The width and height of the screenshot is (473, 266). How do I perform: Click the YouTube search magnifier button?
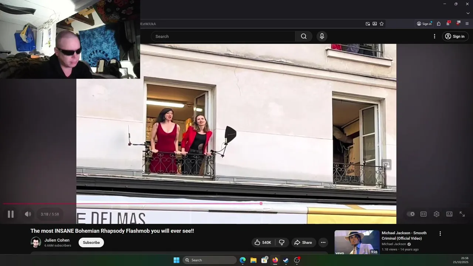click(x=304, y=36)
